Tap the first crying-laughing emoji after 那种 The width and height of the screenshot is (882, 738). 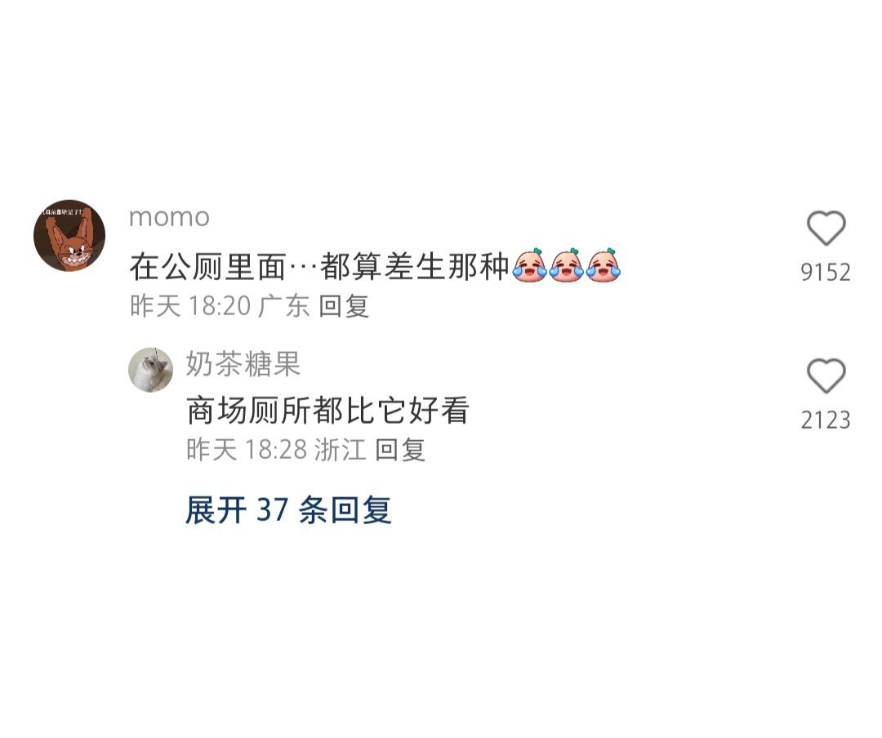pyautogui.click(x=530, y=265)
